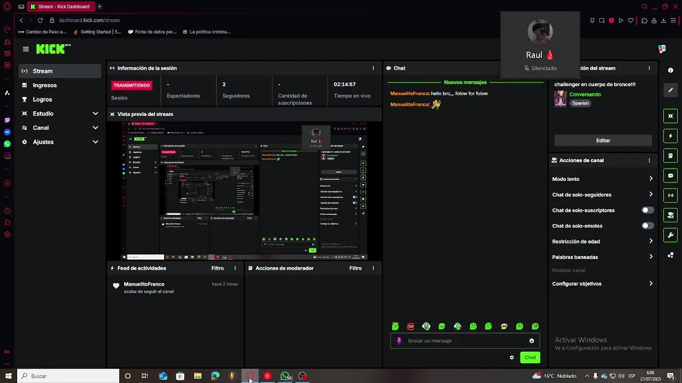This screenshot has height=383, width=682.
Task: Open Messenger in the Opera sidebar
Action: pos(7,132)
